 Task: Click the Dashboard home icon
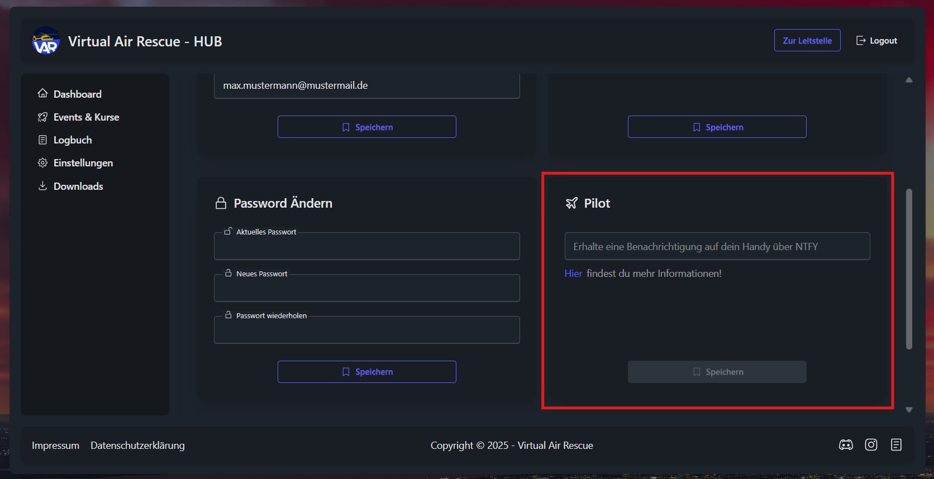click(42, 94)
